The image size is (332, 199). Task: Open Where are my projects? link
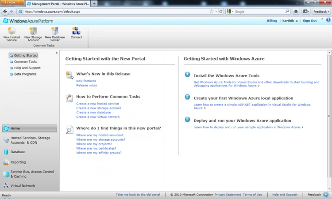coord(94,144)
